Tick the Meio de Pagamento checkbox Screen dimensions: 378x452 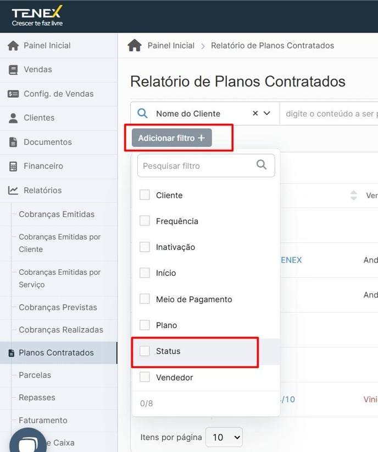(x=144, y=299)
